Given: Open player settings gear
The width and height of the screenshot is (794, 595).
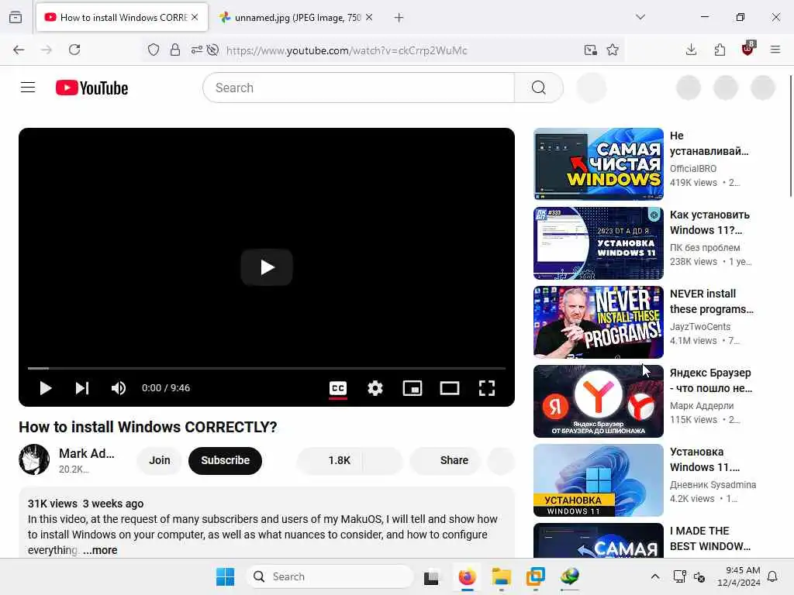Looking at the screenshot, I should click(x=375, y=388).
